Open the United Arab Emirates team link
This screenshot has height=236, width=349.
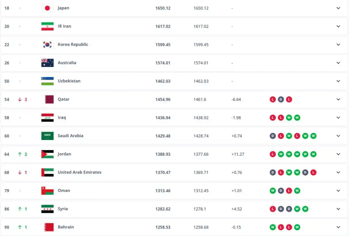(79, 172)
